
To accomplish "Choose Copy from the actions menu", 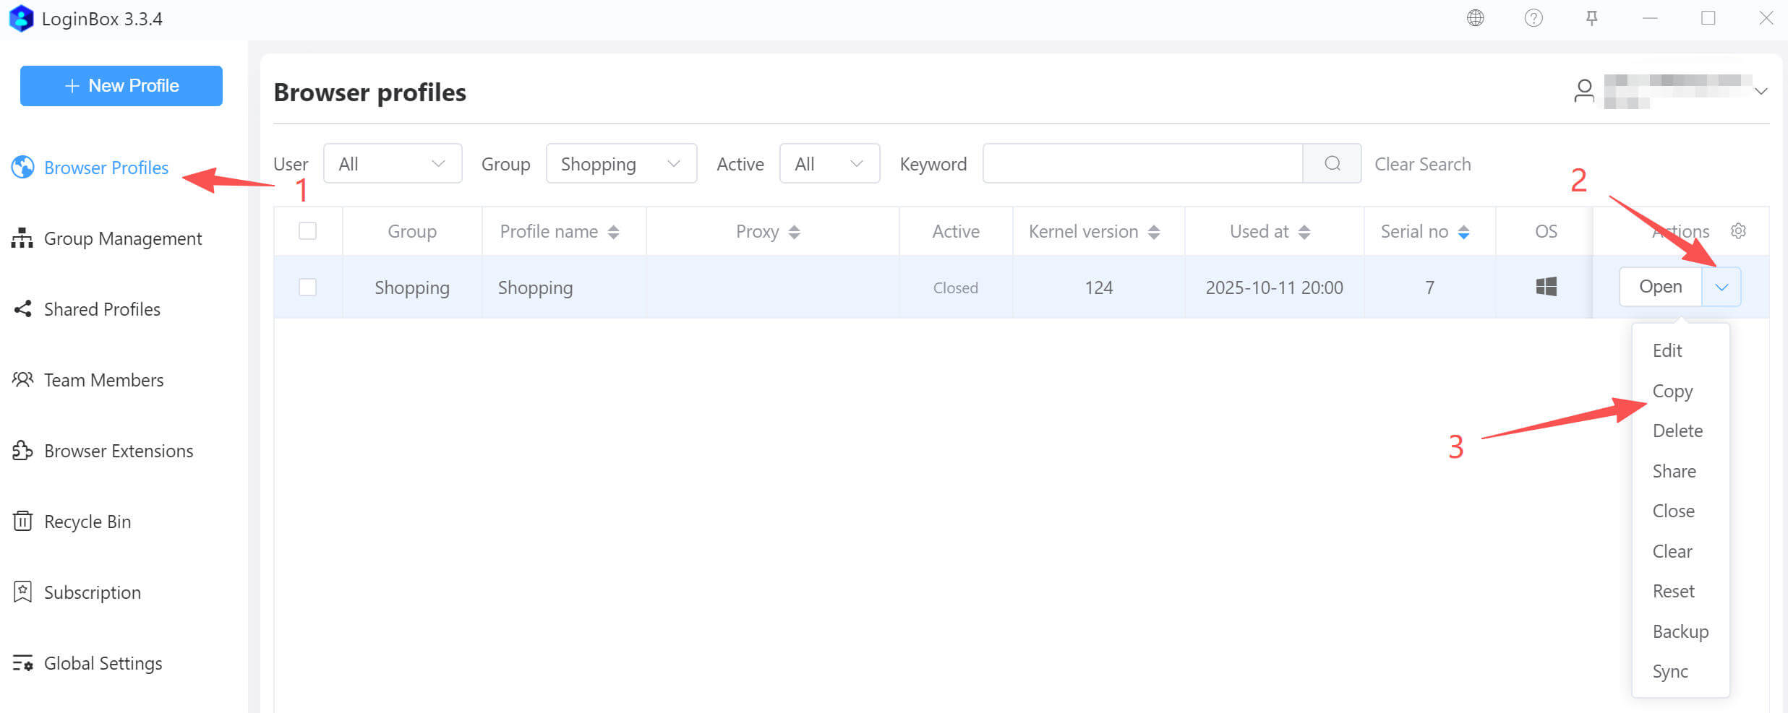I will (x=1672, y=391).
